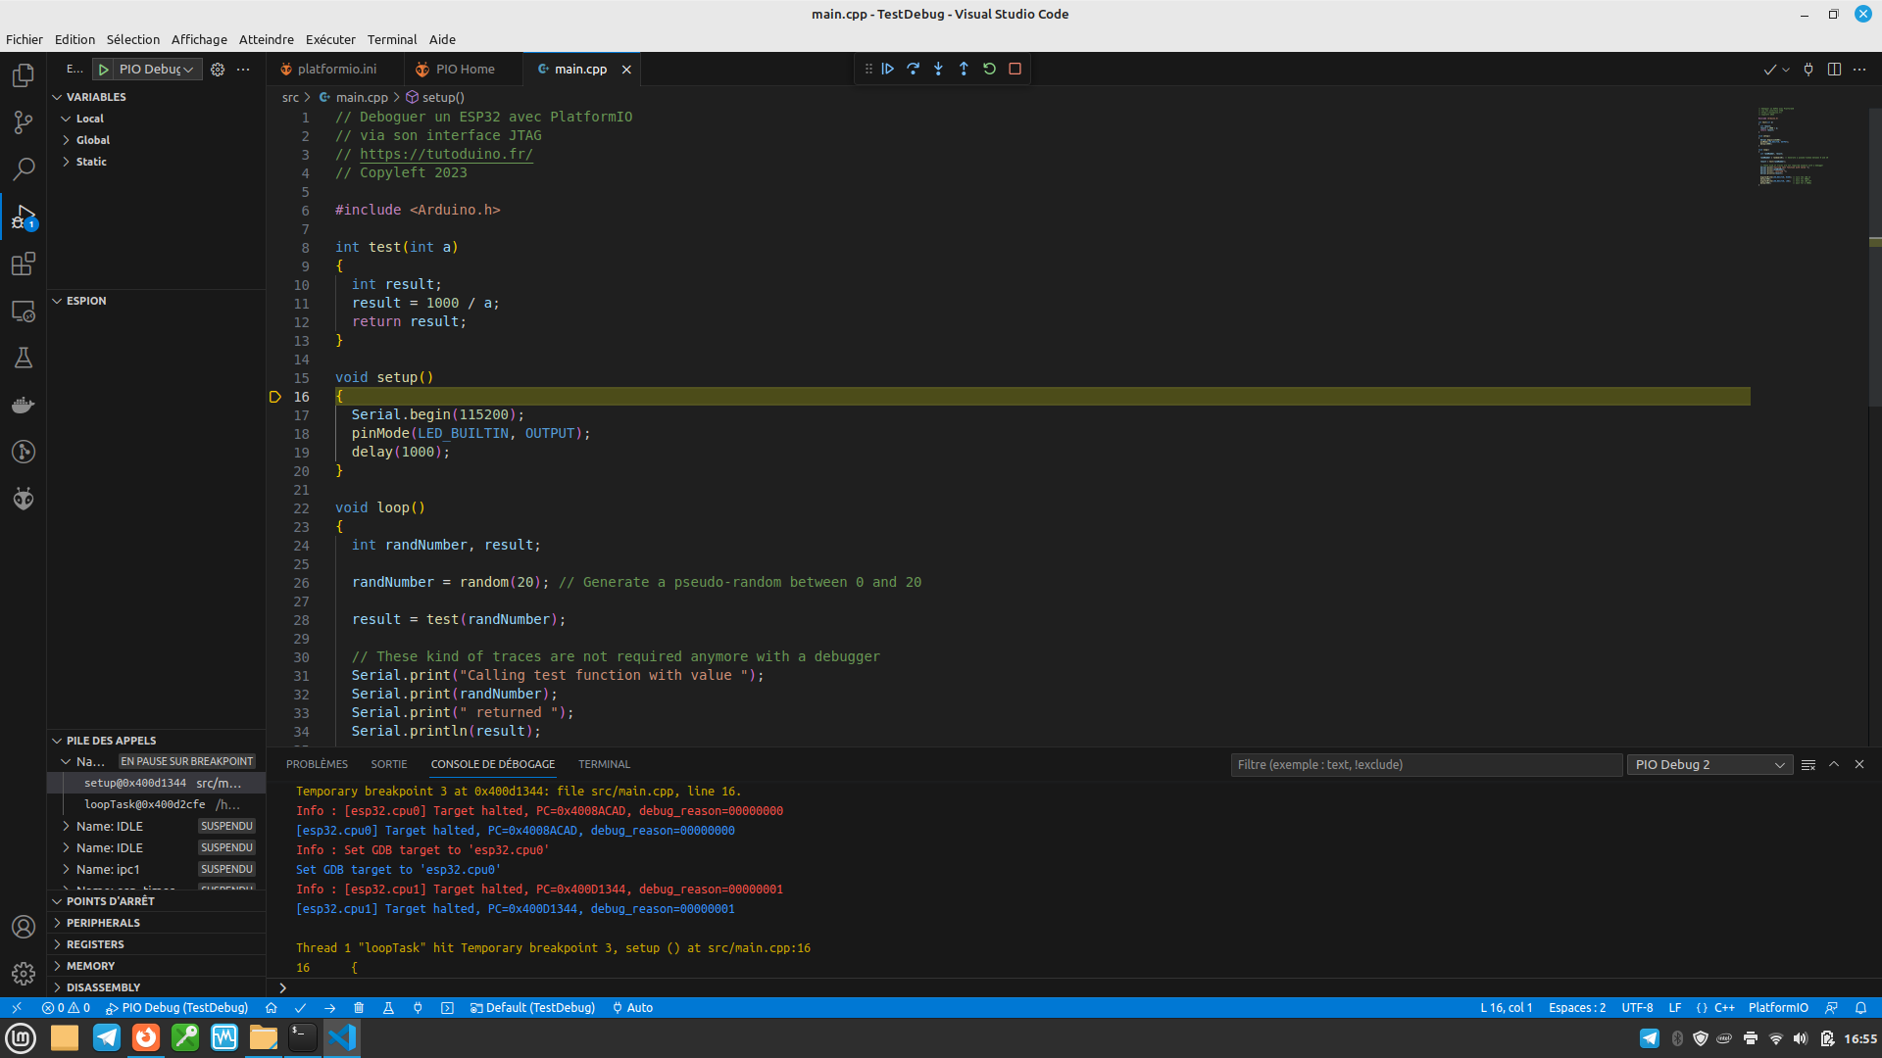This screenshot has height=1058, width=1882.
Task: Switch to the TERMINAL panel tab
Action: [x=604, y=764]
